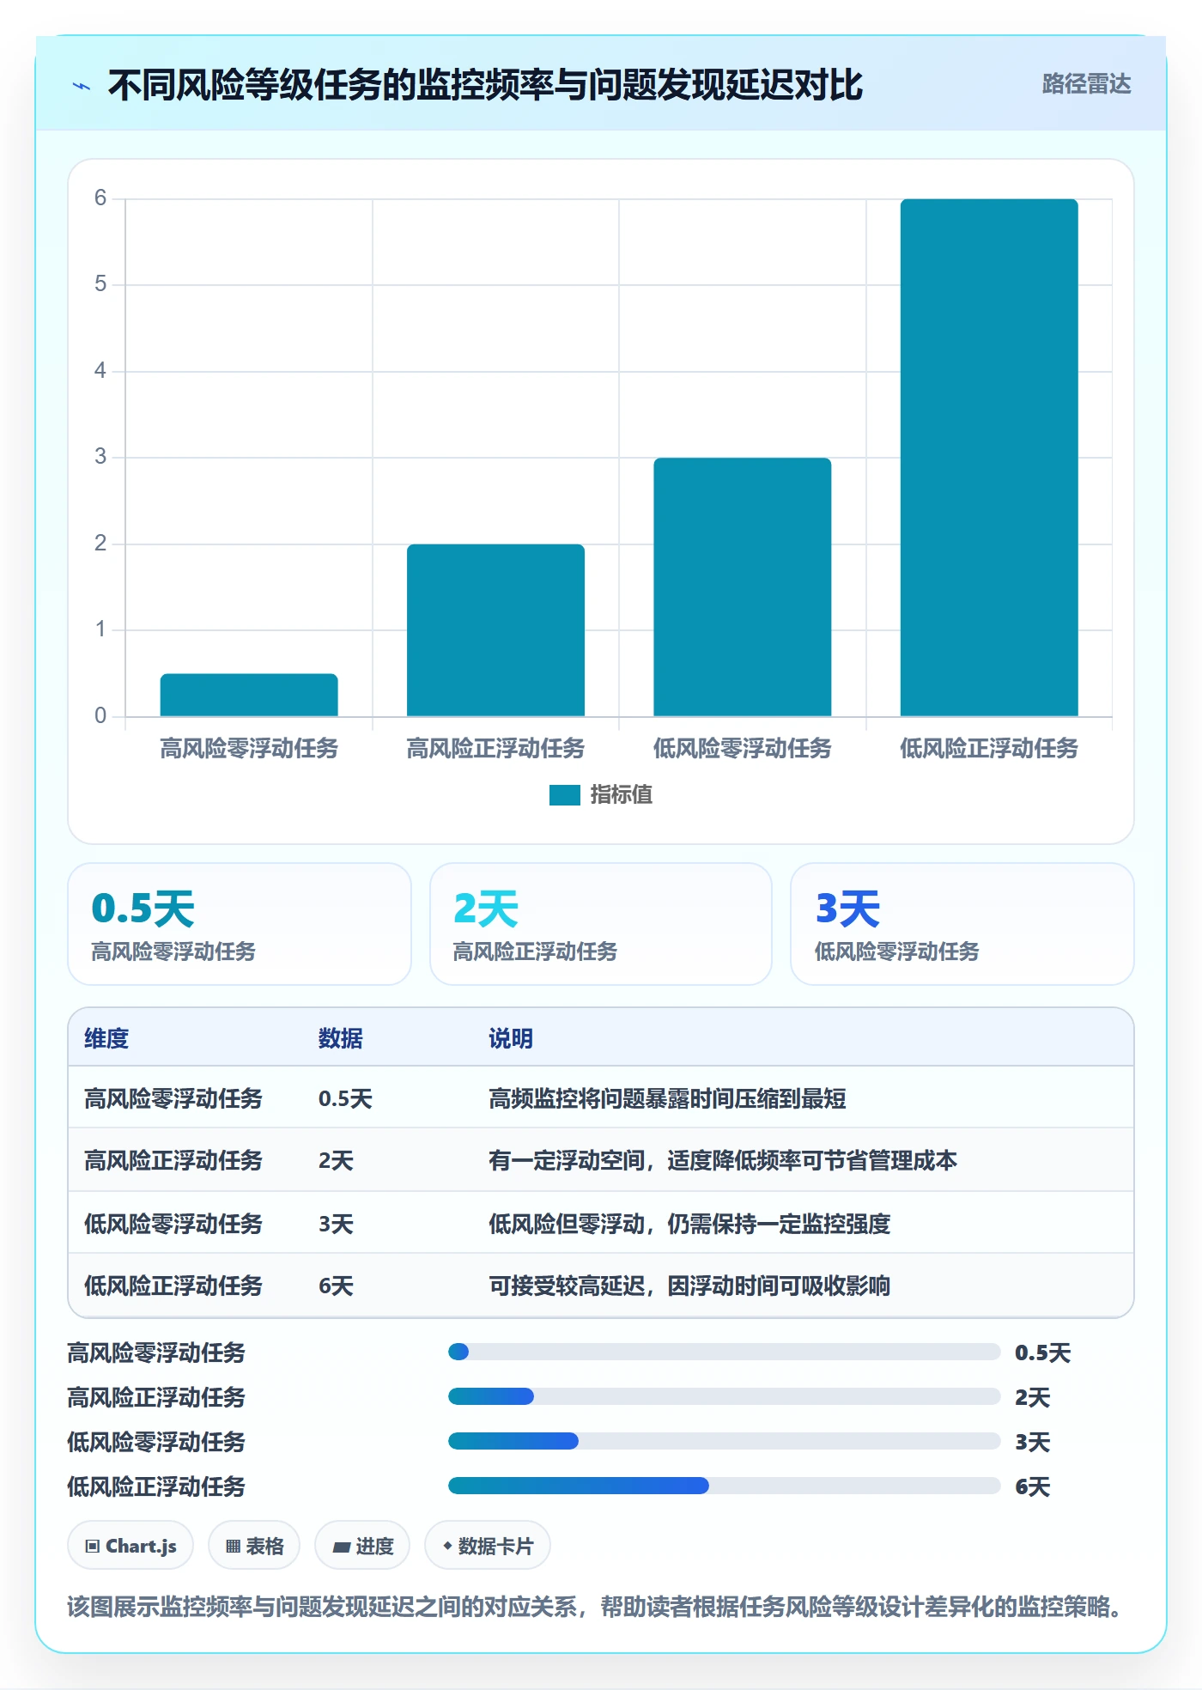The height and width of the screenshot is (1690, 1202).
Task: Click the 2天 progress bar
Action: click(724, 1396)
